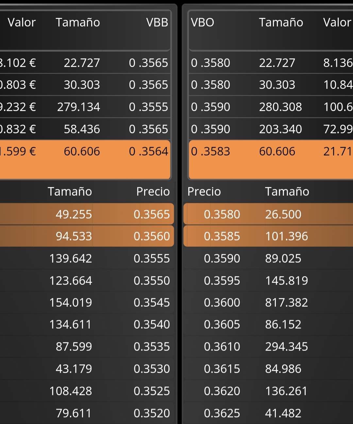Select the VBB row with size 58.436
The height and width of the screenshot is (424, 353).
pos(85,129)
